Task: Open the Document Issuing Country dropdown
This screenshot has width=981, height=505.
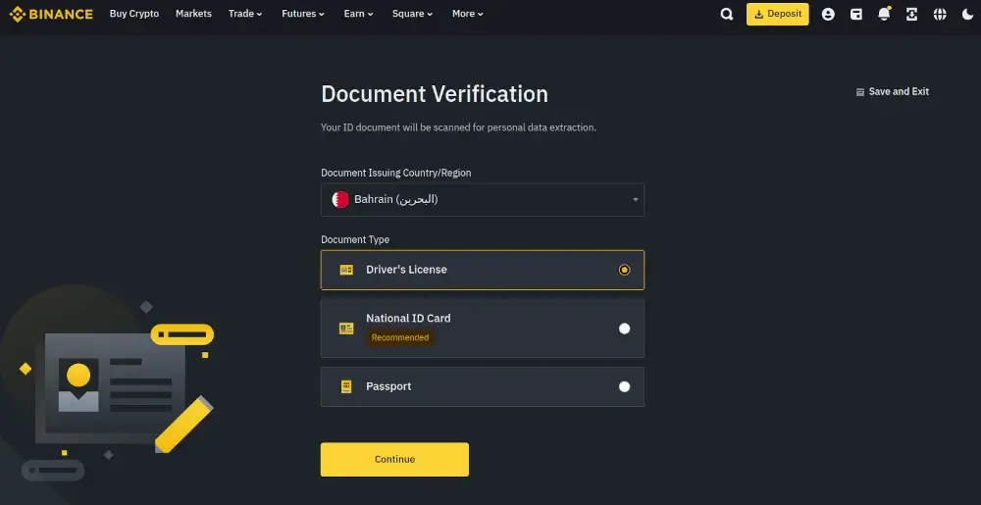Action: [x=482, y=199]
